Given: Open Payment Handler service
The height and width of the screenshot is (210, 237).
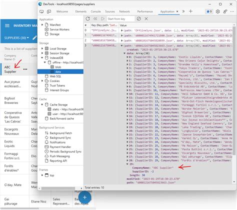Looking at the screenshot, I should tap(60, 147).
